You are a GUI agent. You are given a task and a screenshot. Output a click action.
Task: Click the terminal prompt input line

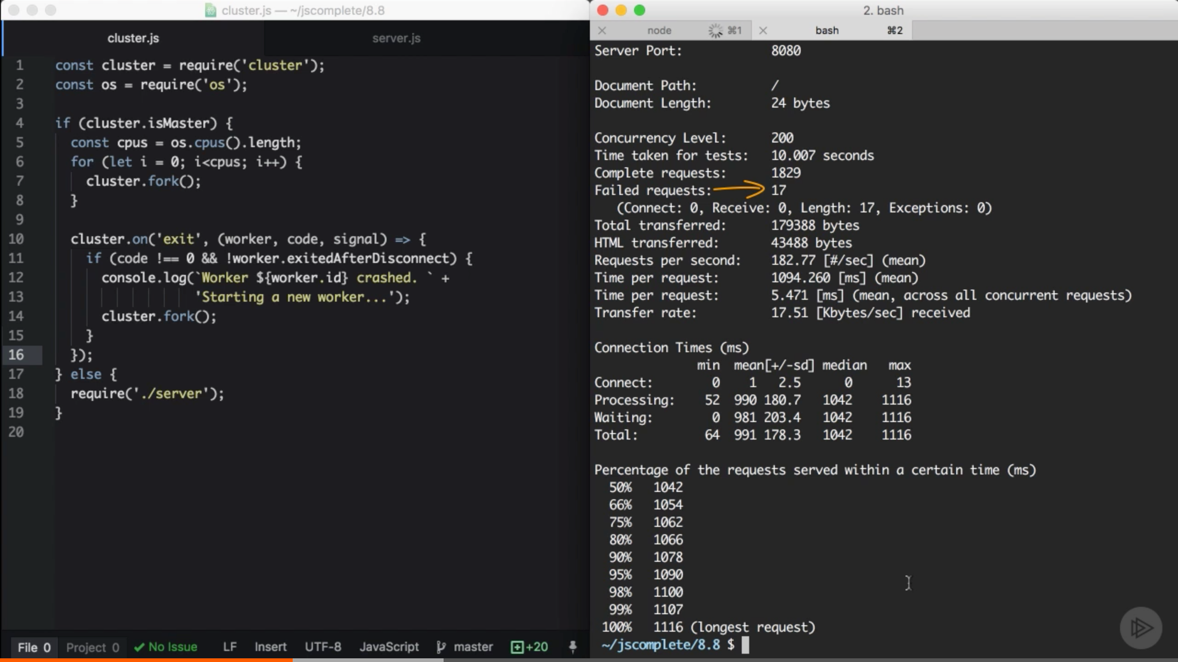746,645
